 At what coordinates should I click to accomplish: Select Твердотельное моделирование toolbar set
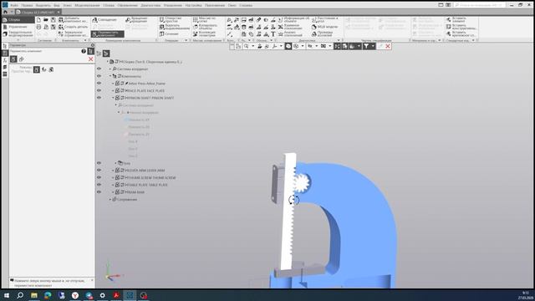[x=18, y=33]
